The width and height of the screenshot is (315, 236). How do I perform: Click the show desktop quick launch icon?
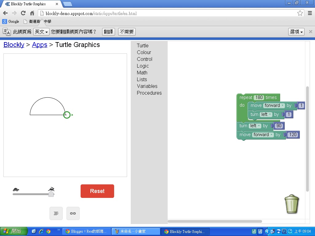pos(34,231)
